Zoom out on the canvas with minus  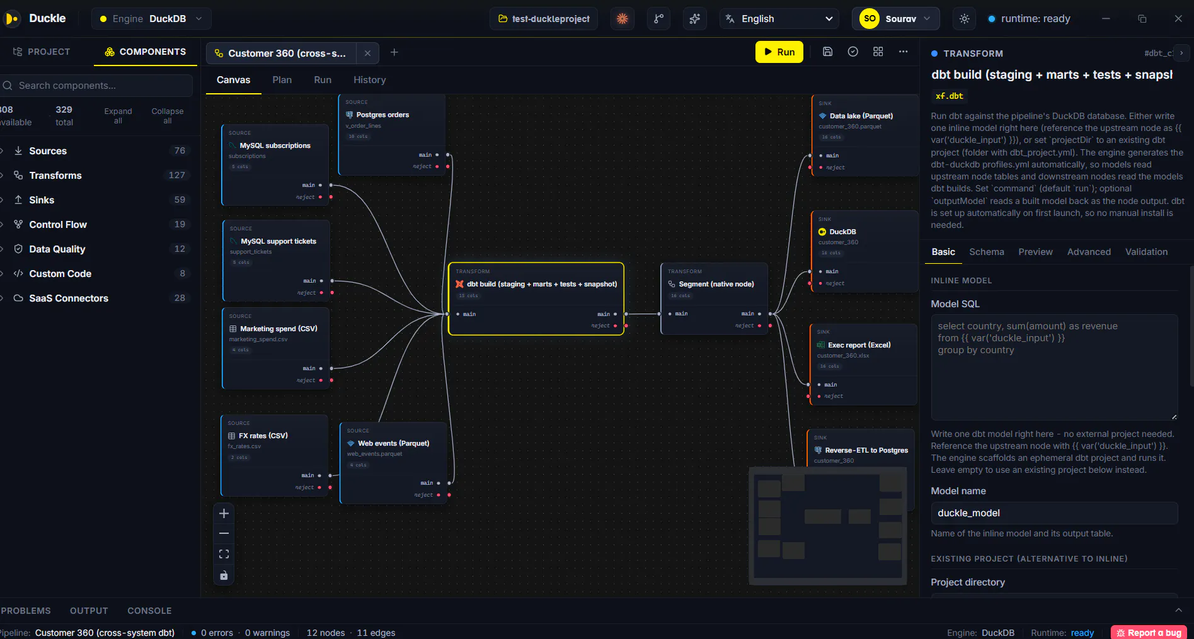point(224,534)
